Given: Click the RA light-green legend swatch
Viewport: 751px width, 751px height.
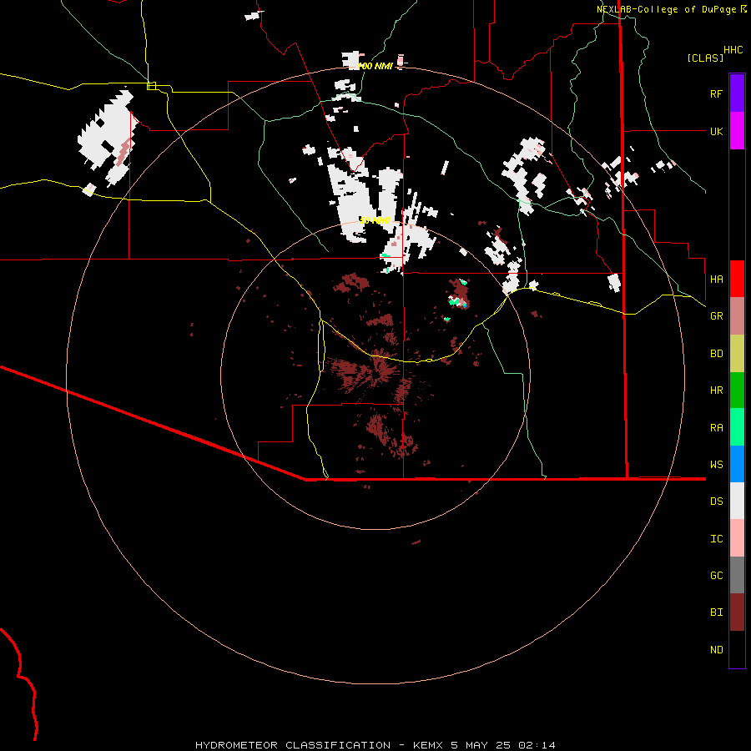Looking at the screenshot, I should pyautogui.click(x=737, y=427).
